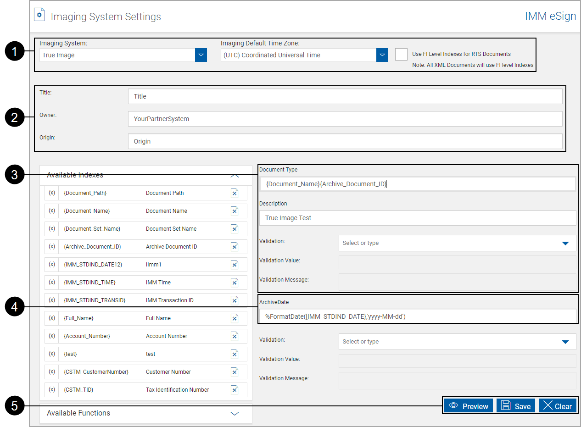Click the (x) icon beside Archive Document ID
581x427 pixels.
(51, 247)
